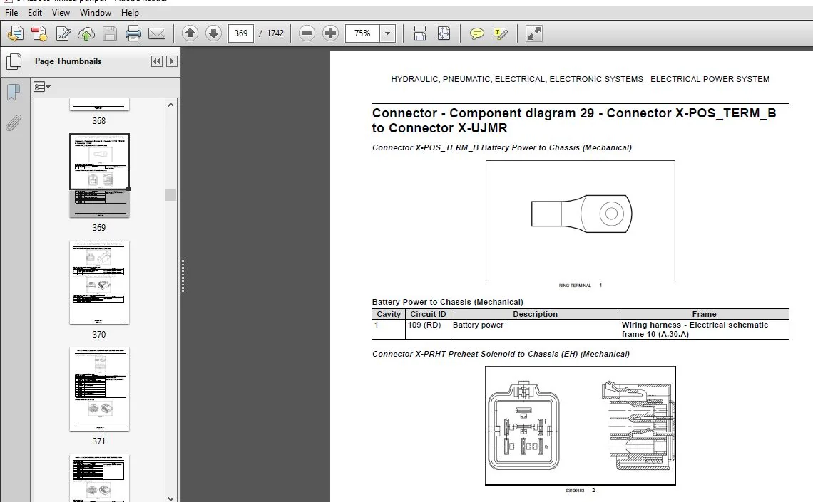The image size is (813, 502).
Task: Click the Save floppy disk icon
Action: (x=110, y=33)
